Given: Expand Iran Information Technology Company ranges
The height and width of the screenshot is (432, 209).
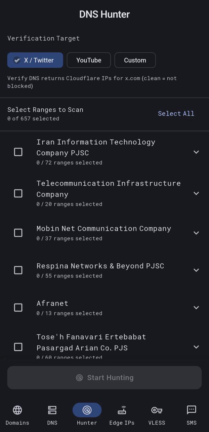Looking at the screenshot, I should [x=196, y=152].
